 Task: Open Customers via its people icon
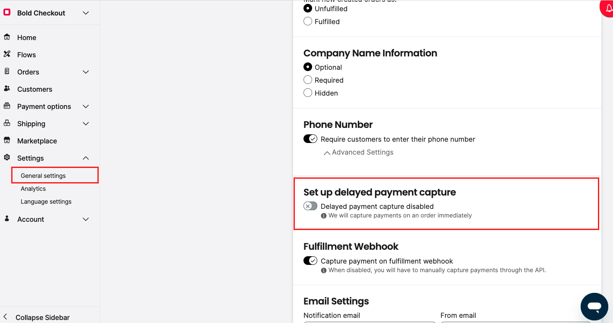point(7,89)
